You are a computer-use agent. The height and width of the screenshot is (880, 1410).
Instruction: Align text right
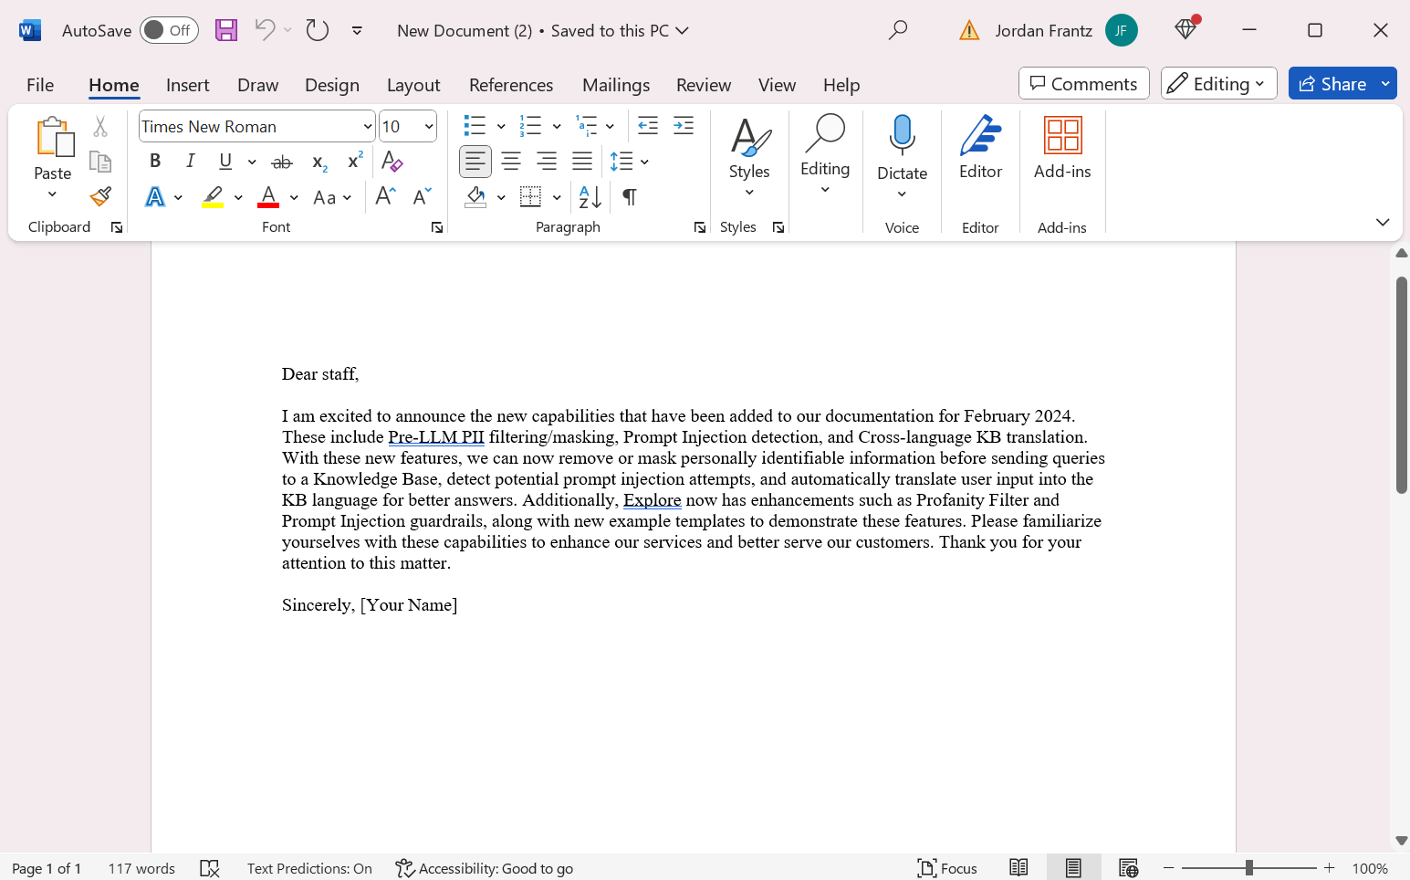[x=547, y=162]
